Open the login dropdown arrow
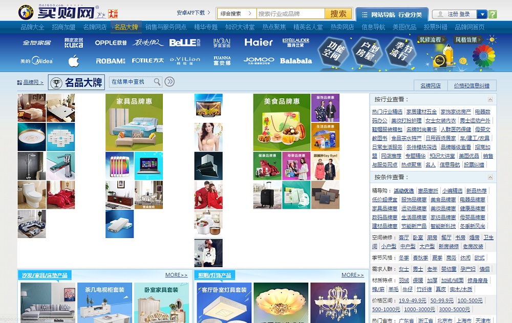This screenshot has width=512, height=323. pos(482,14)
